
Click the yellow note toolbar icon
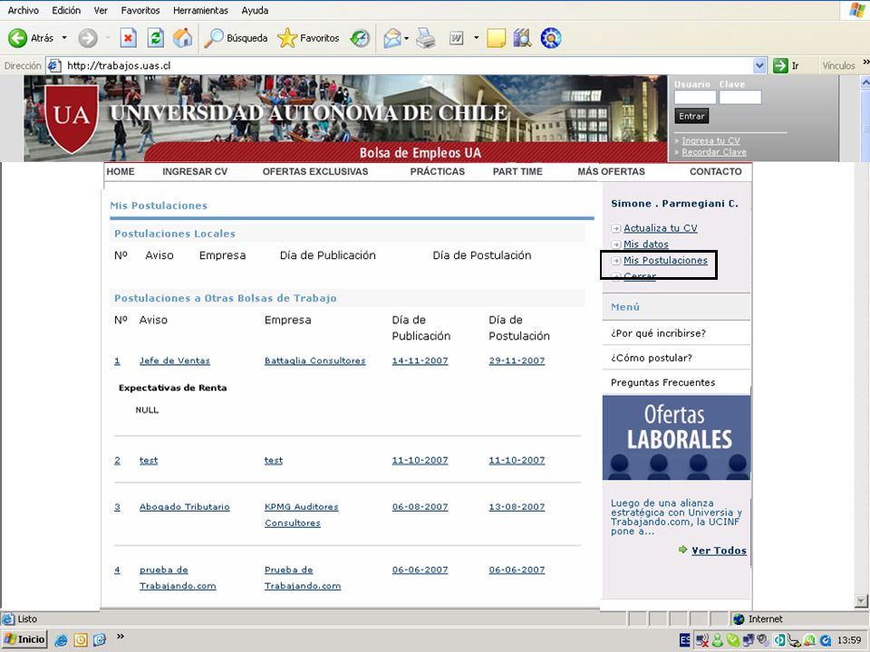click(x=496, y=38)
